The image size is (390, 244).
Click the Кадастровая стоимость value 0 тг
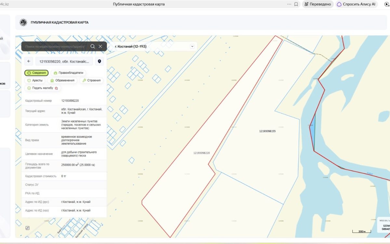64,176
